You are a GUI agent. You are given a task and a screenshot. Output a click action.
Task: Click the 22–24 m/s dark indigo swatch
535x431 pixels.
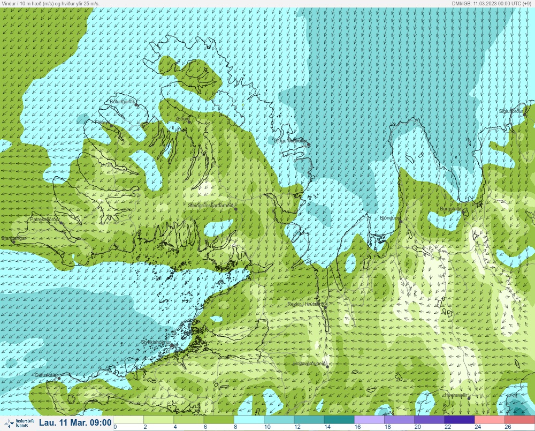[x=460, y=420]
